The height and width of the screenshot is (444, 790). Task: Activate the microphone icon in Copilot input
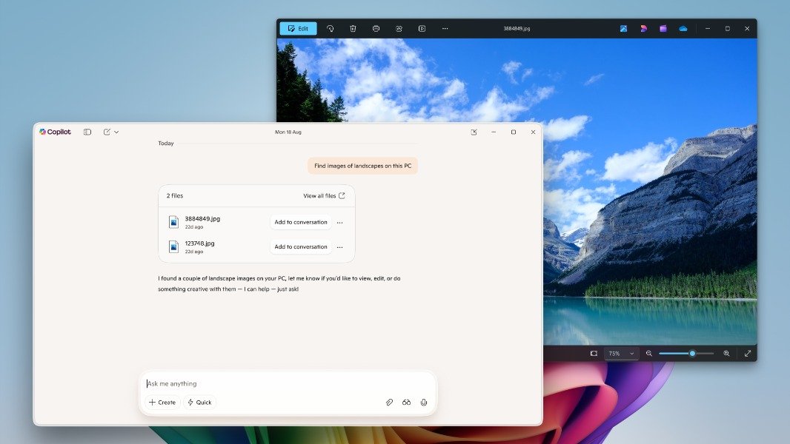[423, 402]
